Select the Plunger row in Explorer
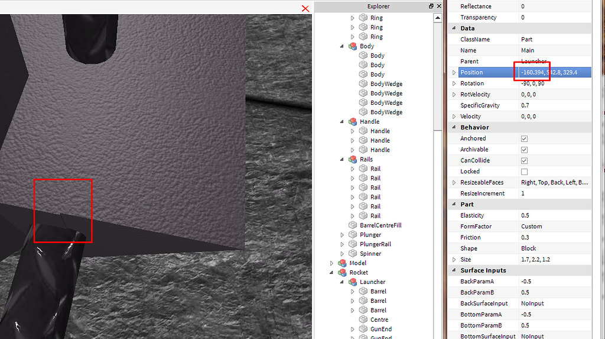 pos(370,235)
